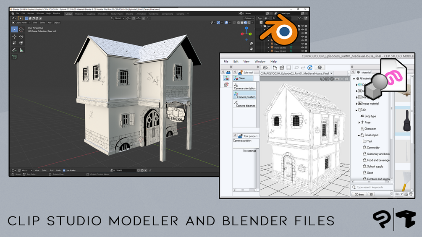Viewport: 422px width, 237px height.
Task: Click the 3D tag button
Action: [371, 194]
